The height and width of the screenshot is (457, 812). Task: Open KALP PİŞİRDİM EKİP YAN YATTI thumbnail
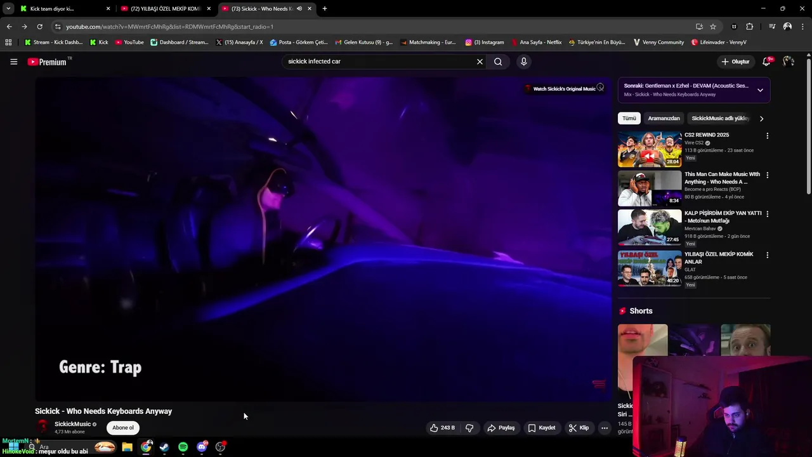click(650, 227)
